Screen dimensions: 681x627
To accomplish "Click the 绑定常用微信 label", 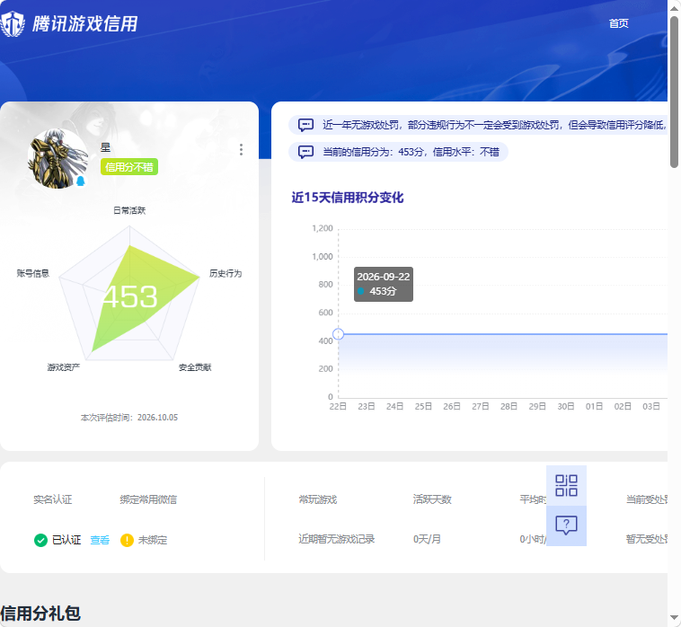I will 148,499.
